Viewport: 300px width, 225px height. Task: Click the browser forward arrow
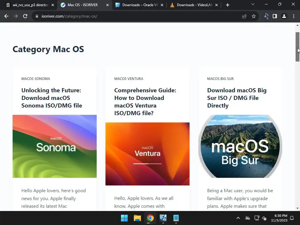(16, 16)
